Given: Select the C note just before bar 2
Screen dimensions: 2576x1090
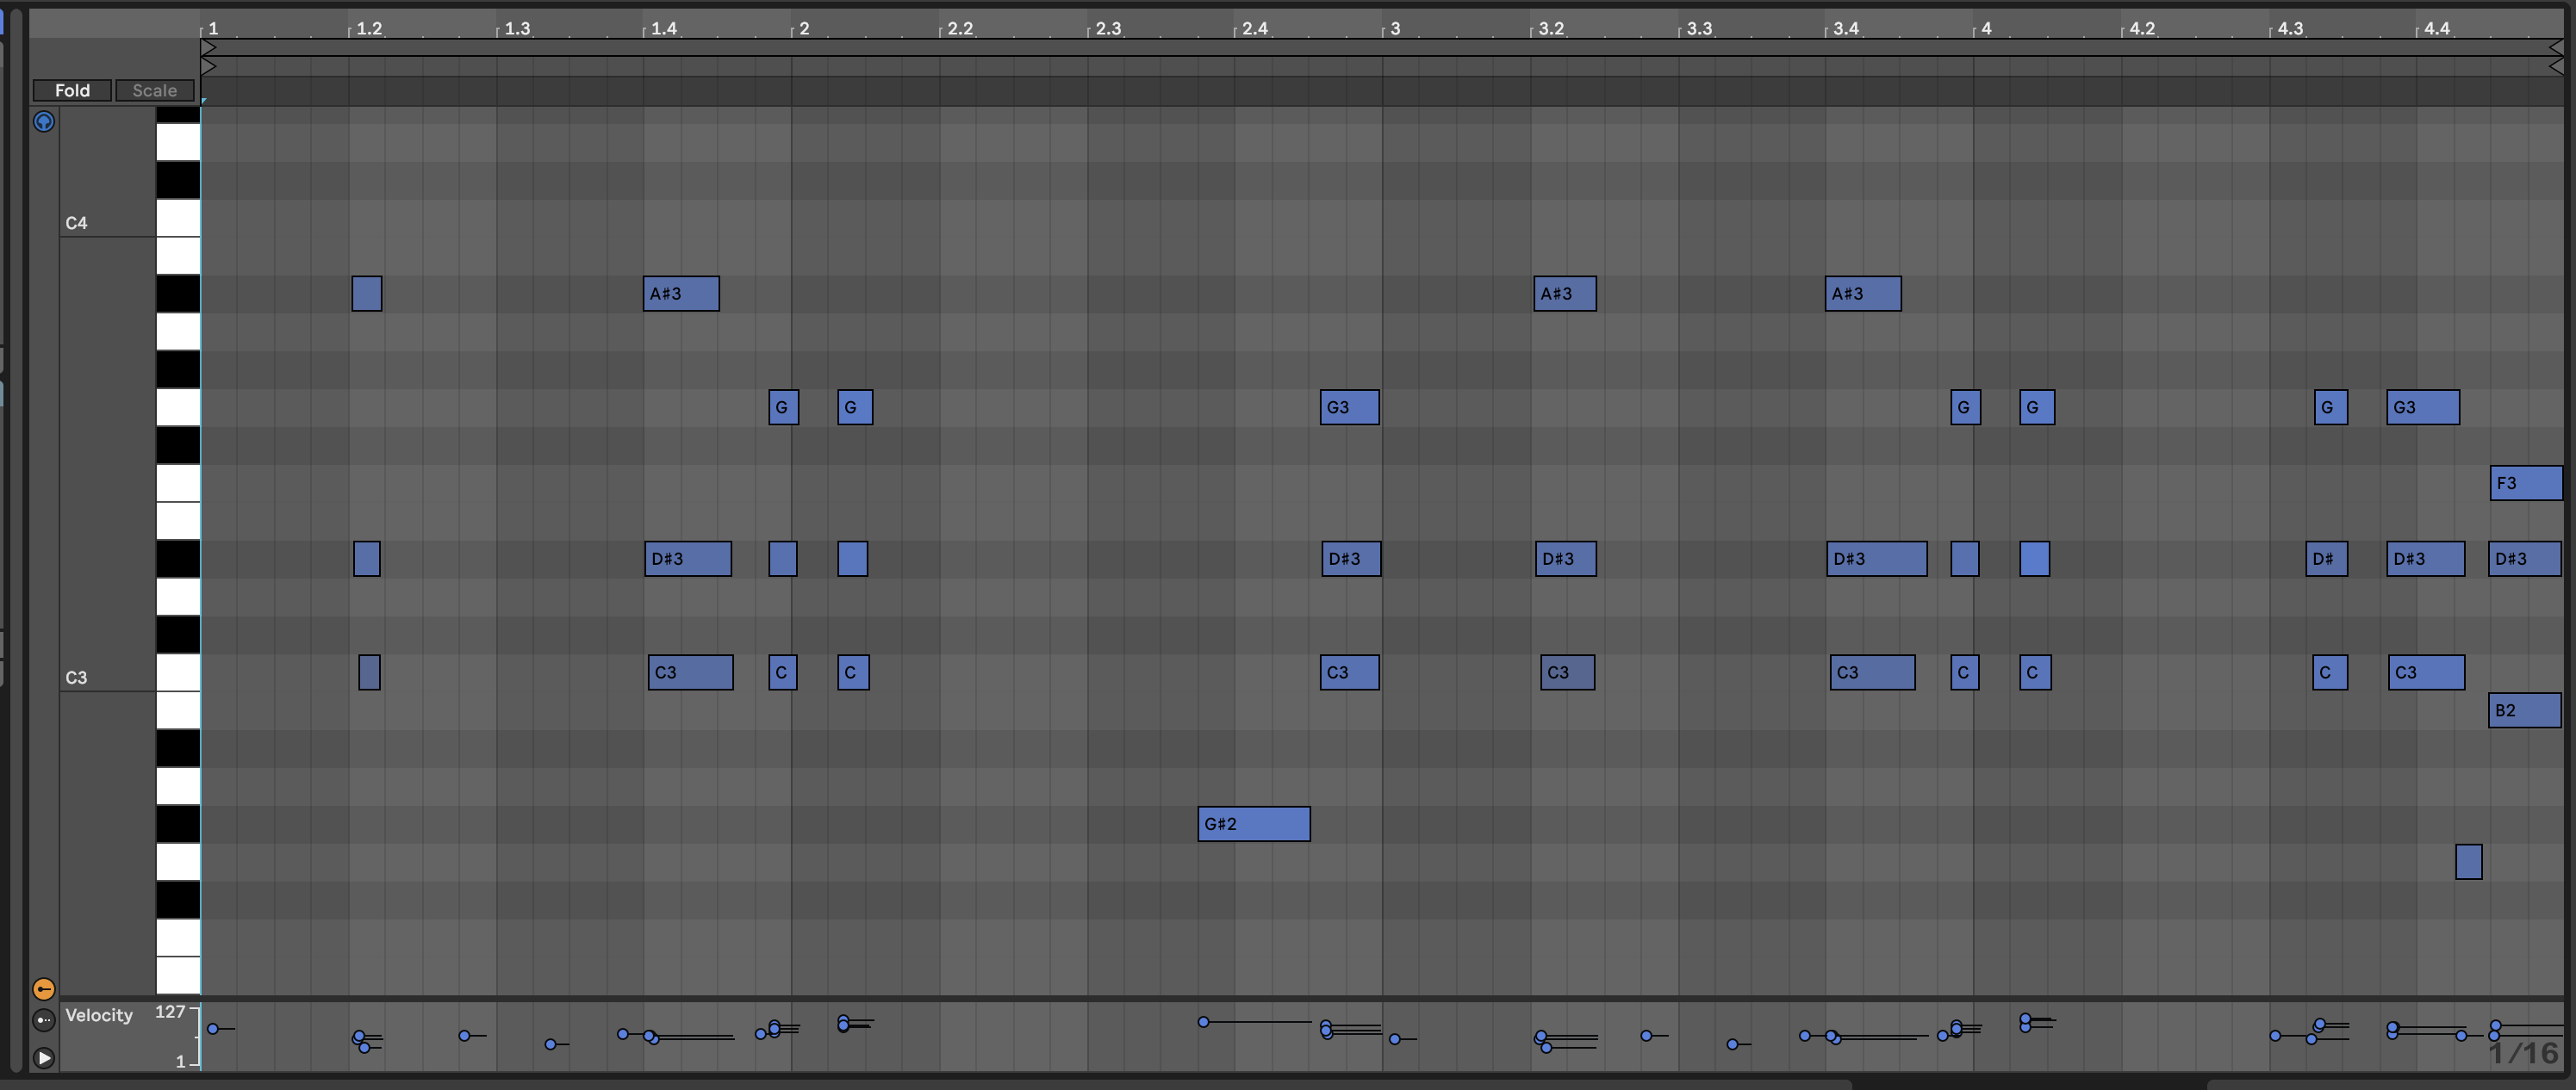Looking at the screenshot, I should coord(783,672).
